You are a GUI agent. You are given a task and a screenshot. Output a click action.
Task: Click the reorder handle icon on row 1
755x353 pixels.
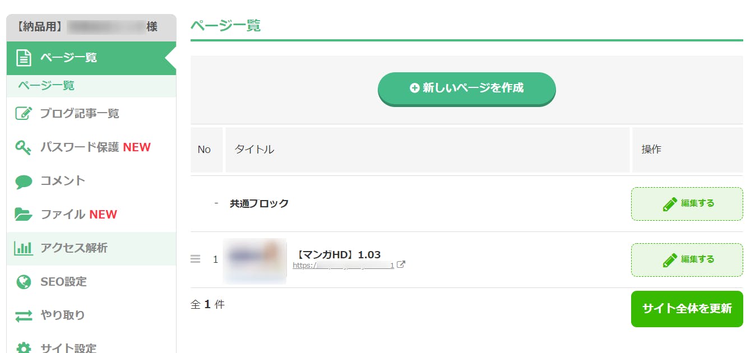(x=196, y=259)
